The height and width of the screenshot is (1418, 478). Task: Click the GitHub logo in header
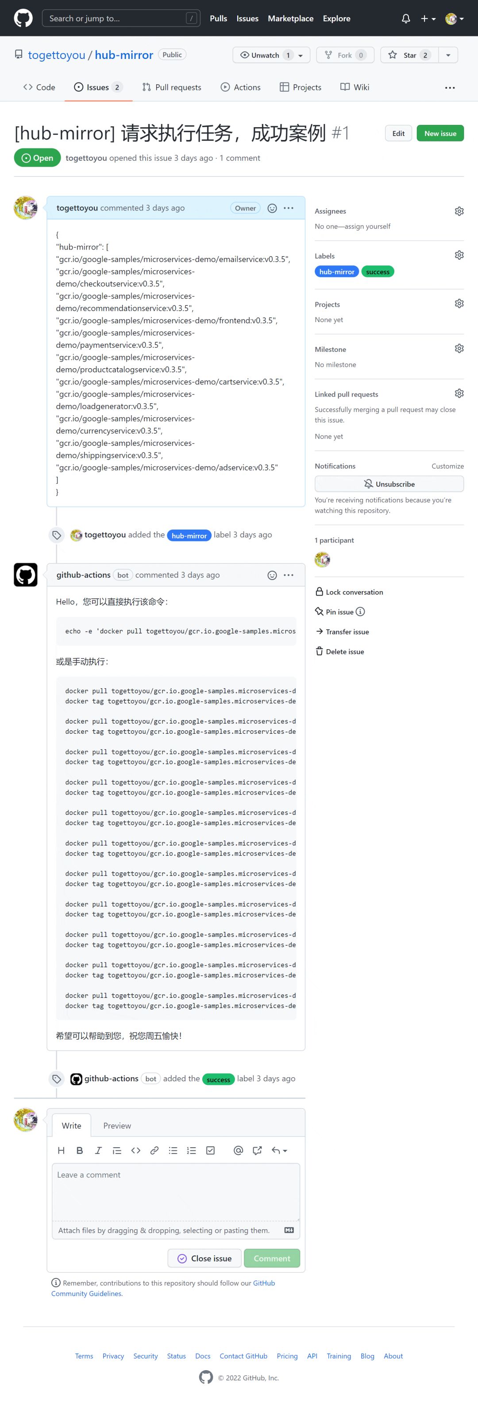(x=23, y=18)
